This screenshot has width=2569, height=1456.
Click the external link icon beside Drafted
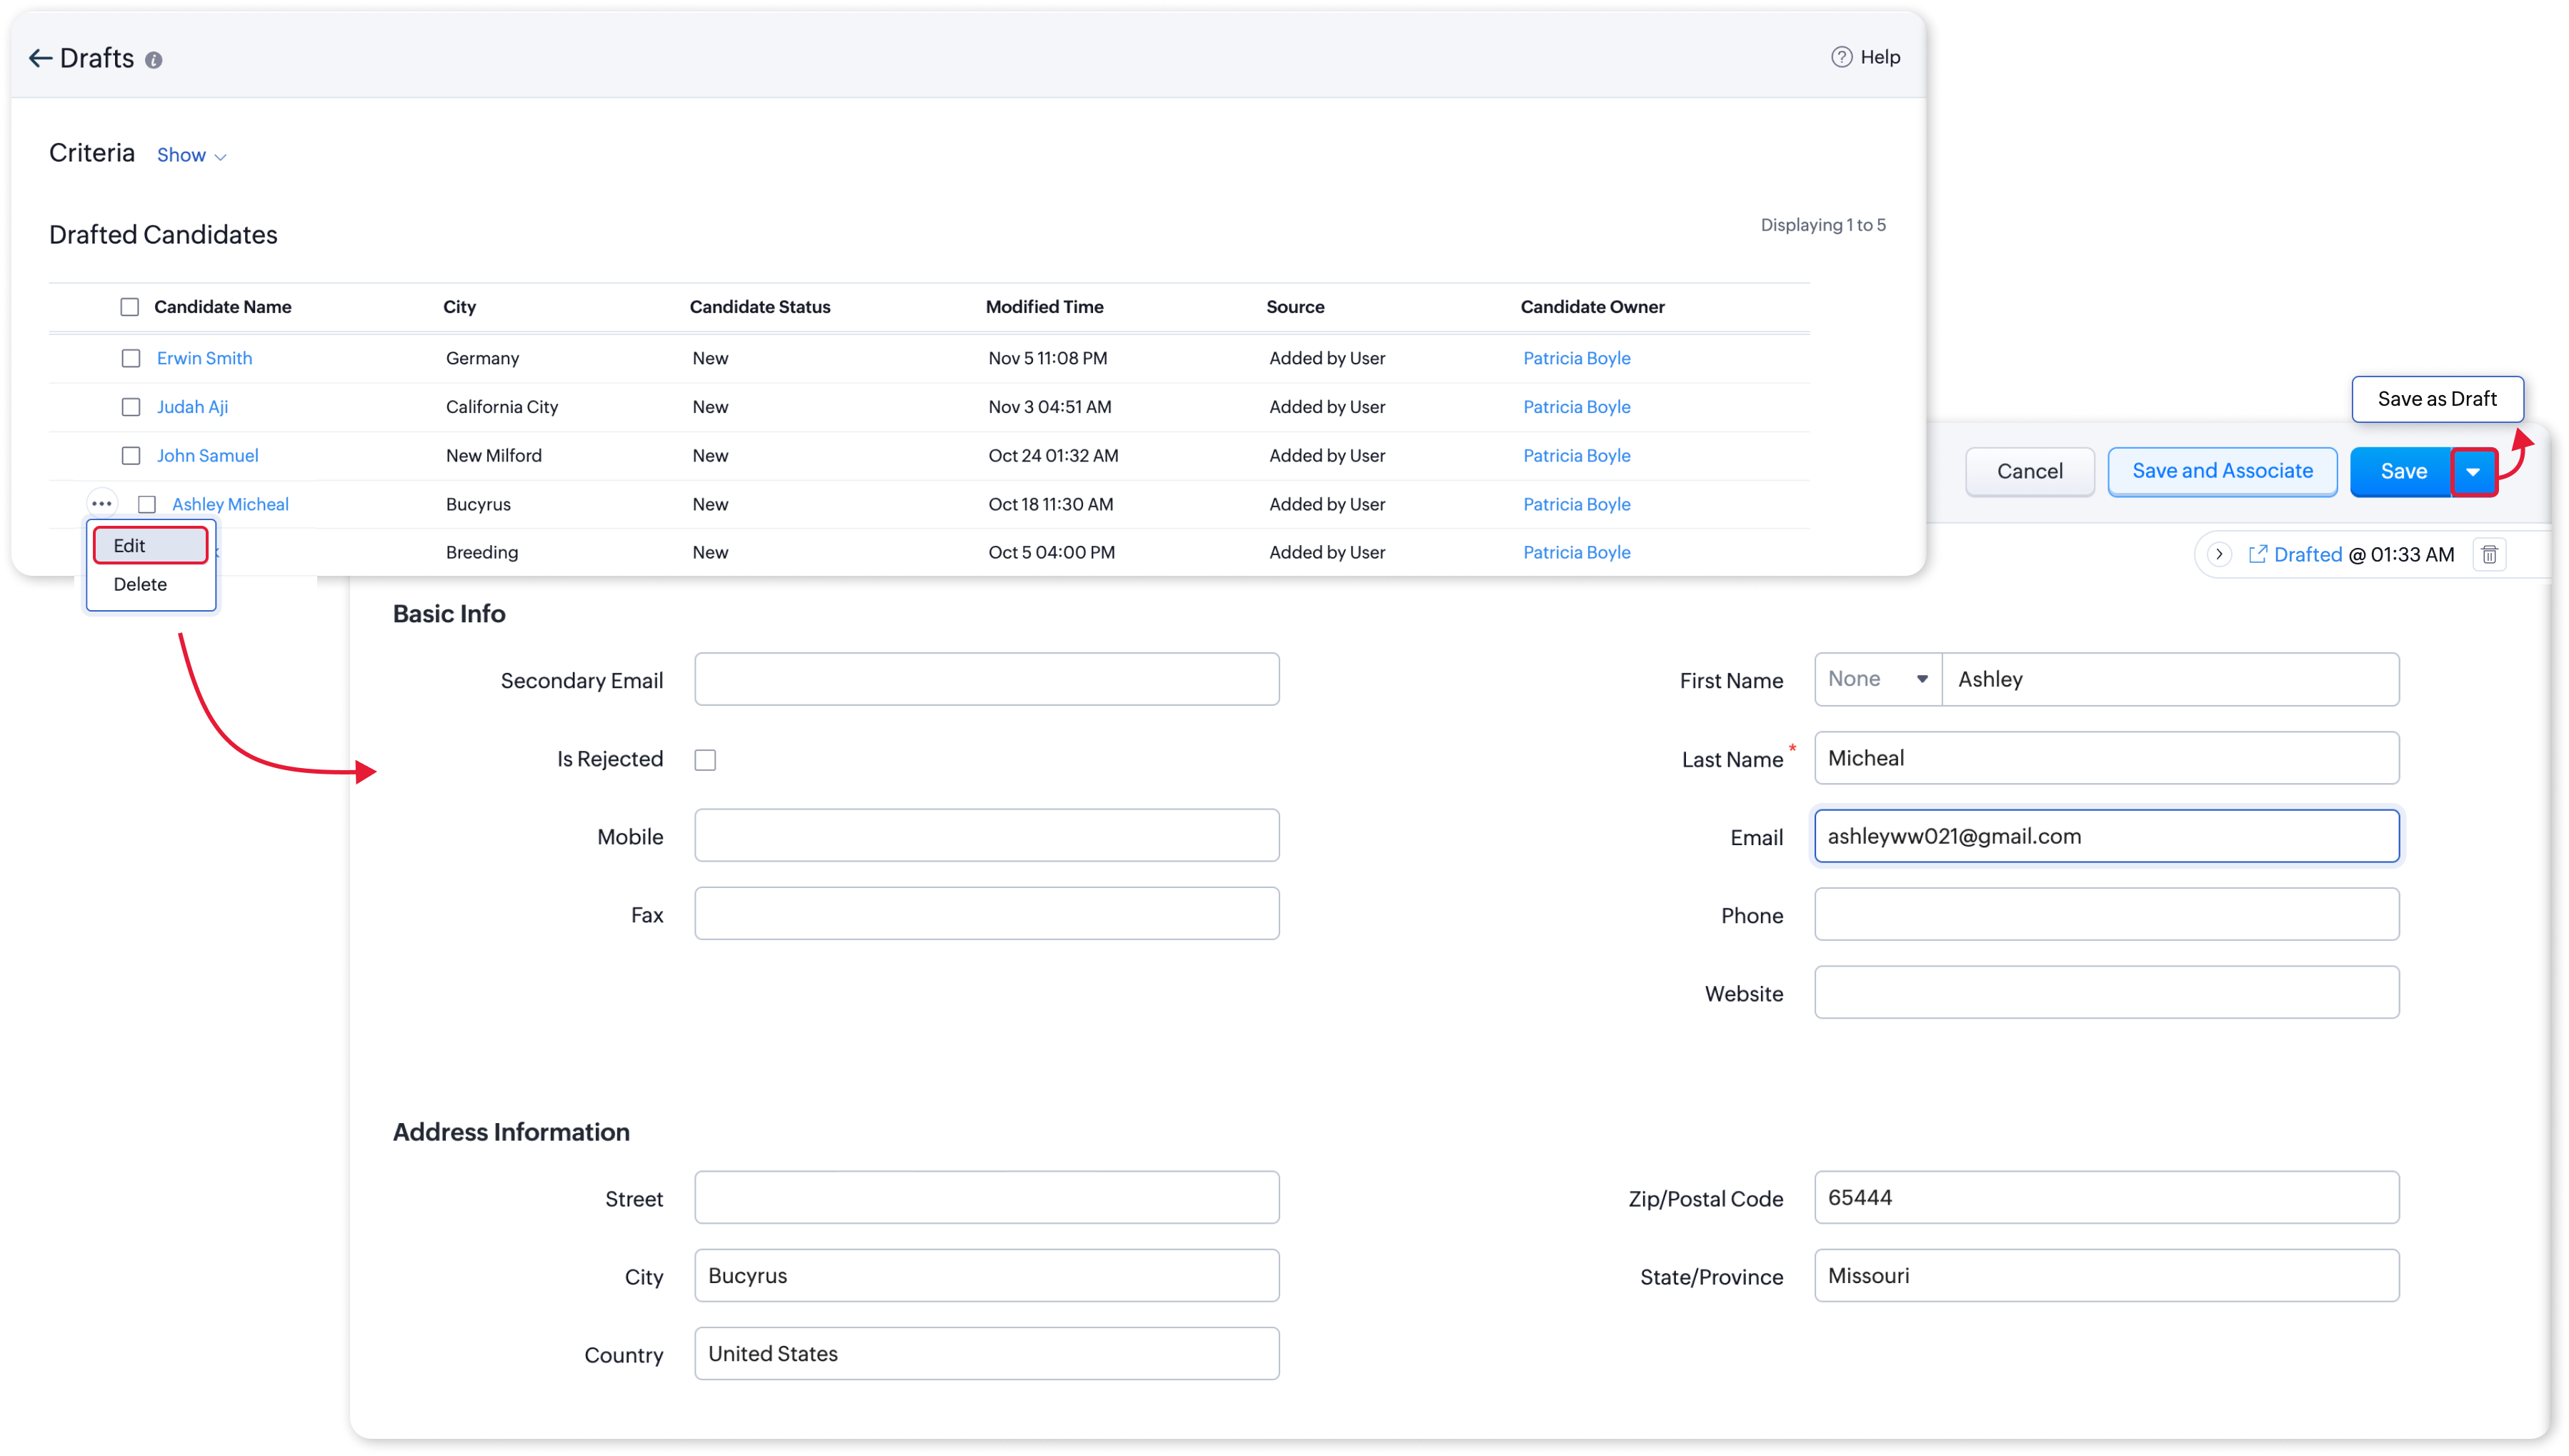pyautogui.click(x=2257, y=554)
